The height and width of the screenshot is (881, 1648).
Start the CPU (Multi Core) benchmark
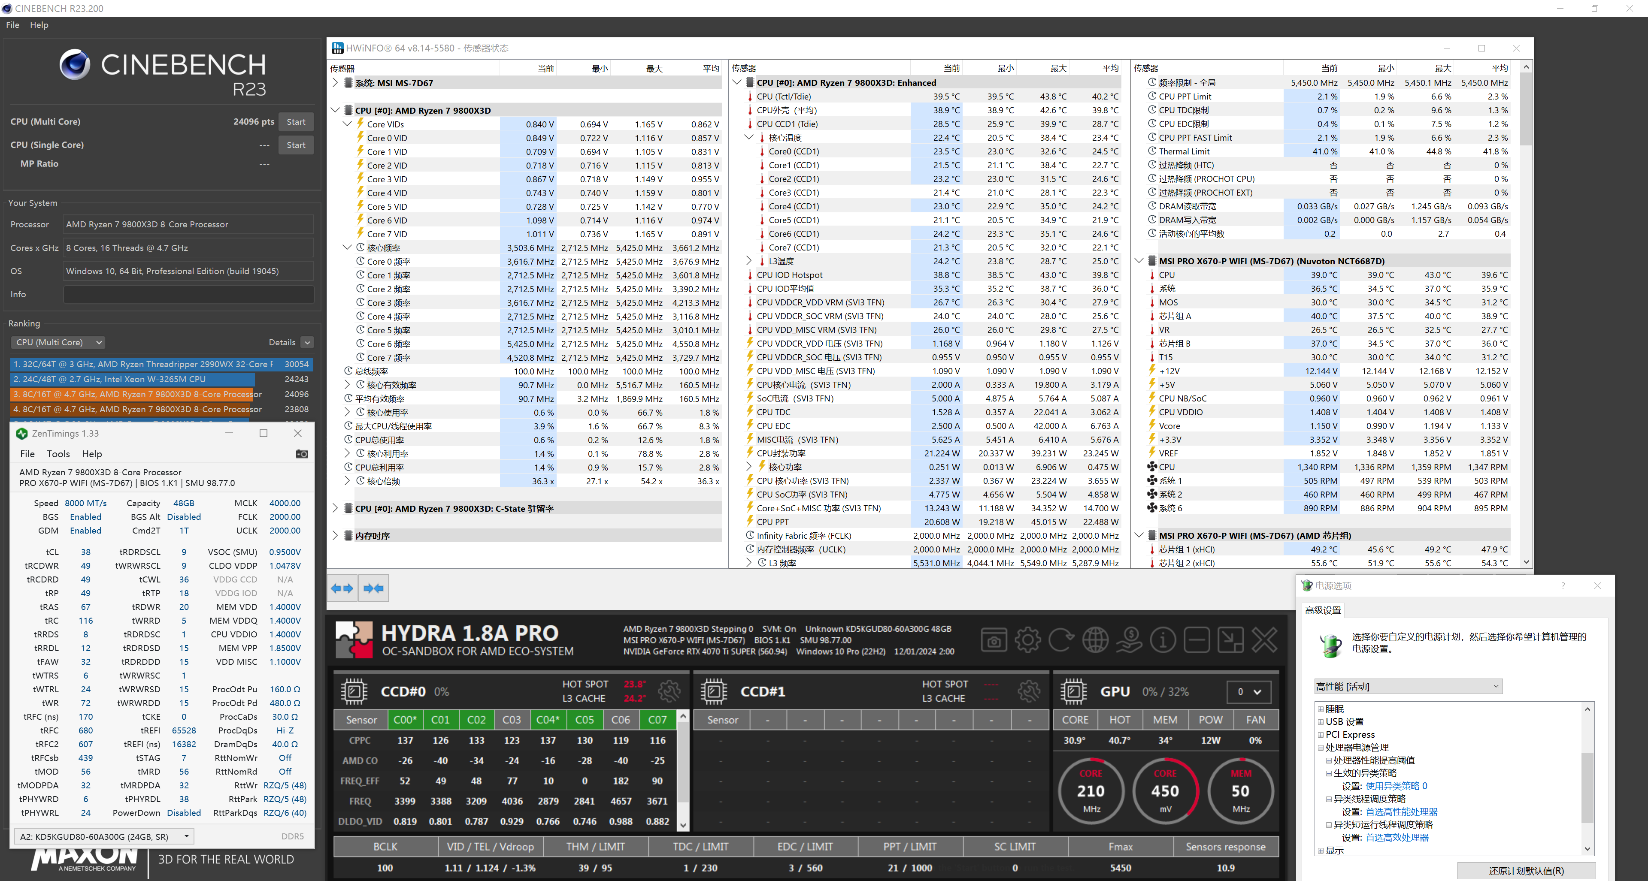tap(296, 121)
